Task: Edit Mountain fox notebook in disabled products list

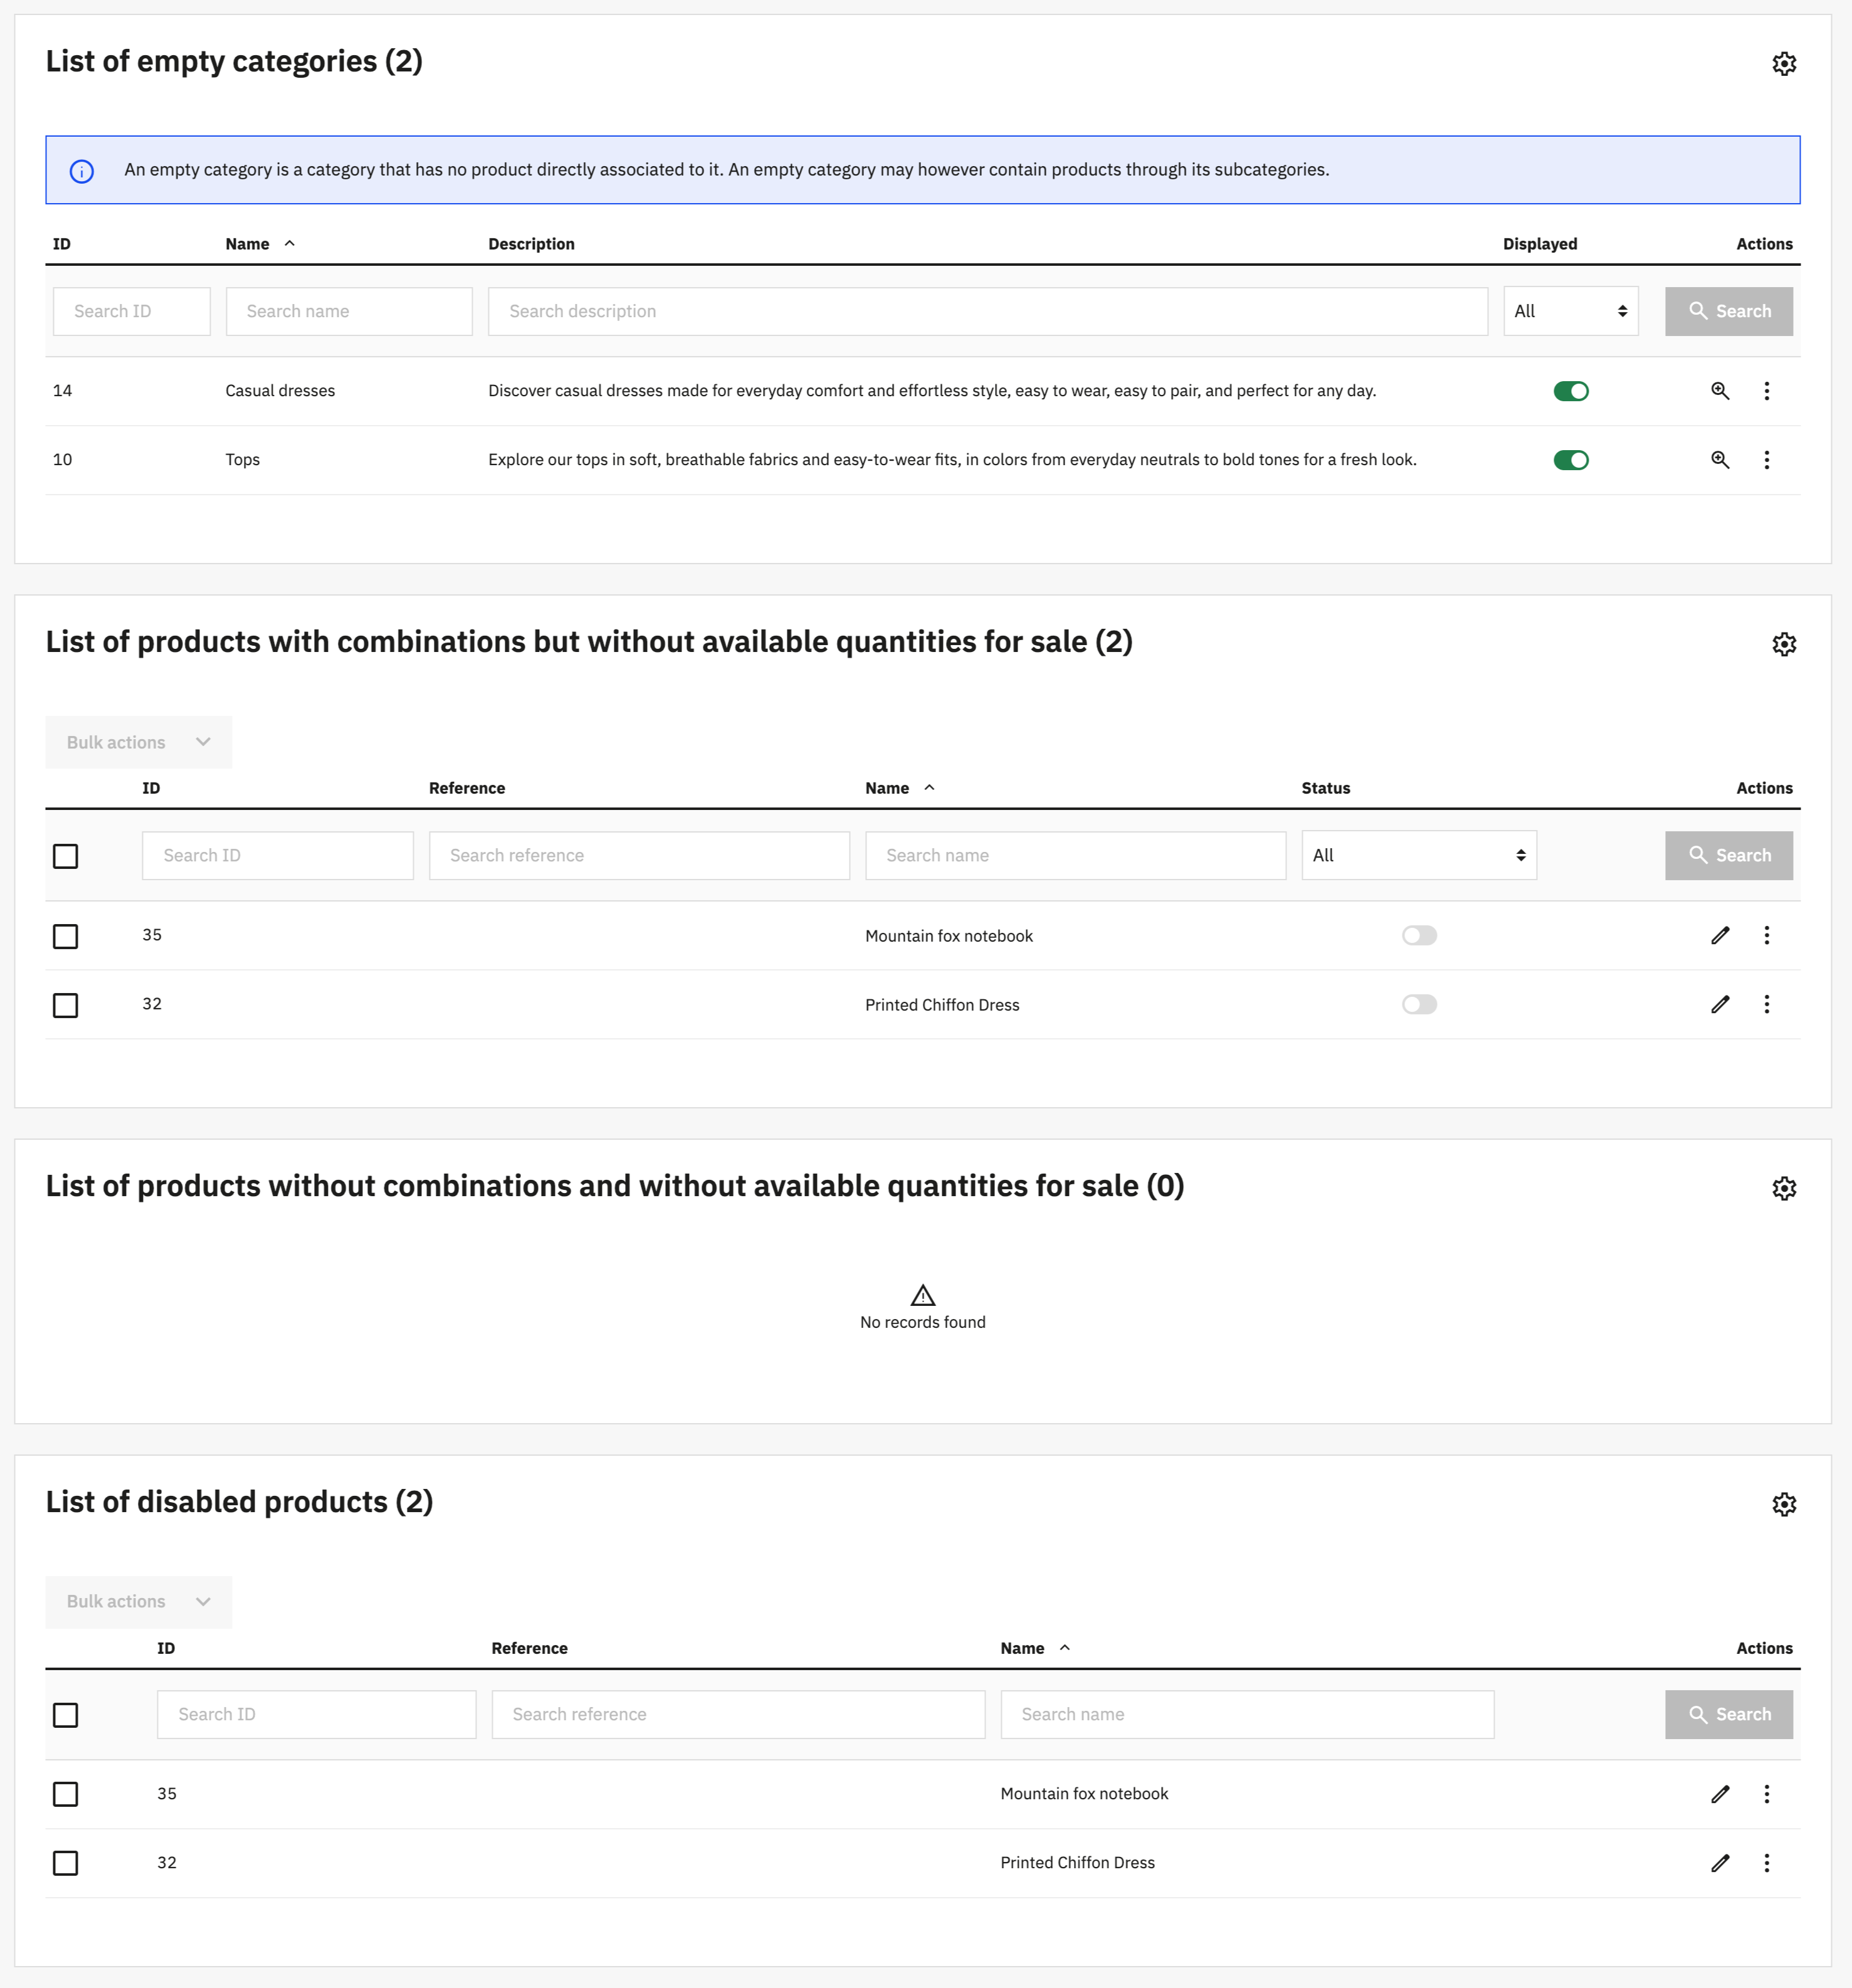Action: [1720, 1794]
